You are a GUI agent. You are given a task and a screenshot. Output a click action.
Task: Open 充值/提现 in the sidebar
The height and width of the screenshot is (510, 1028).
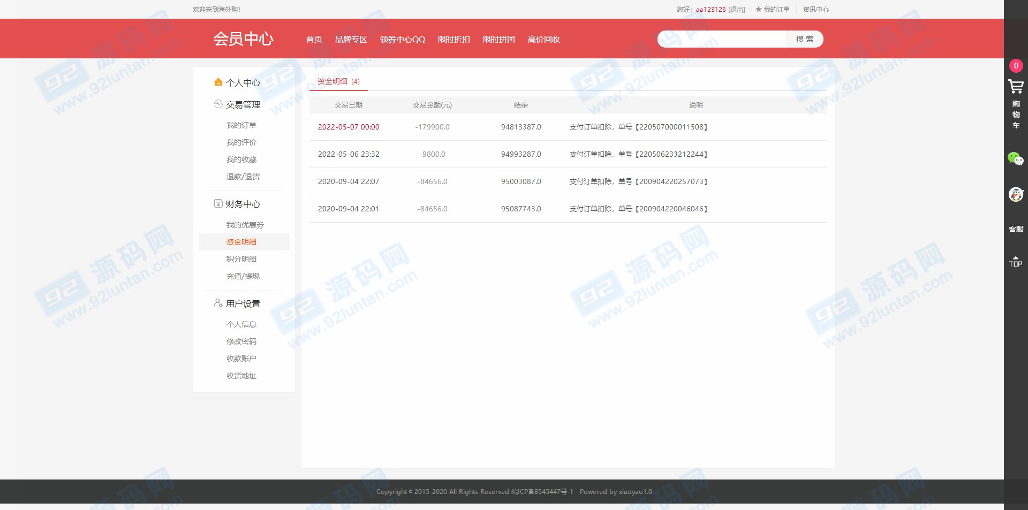243,276
